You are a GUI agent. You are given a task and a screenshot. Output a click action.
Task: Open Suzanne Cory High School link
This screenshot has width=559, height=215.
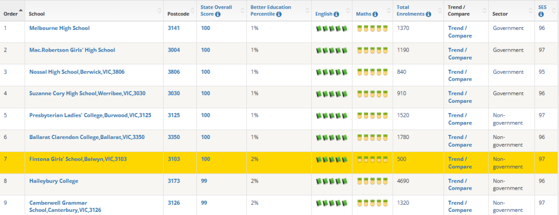point(87,94)
